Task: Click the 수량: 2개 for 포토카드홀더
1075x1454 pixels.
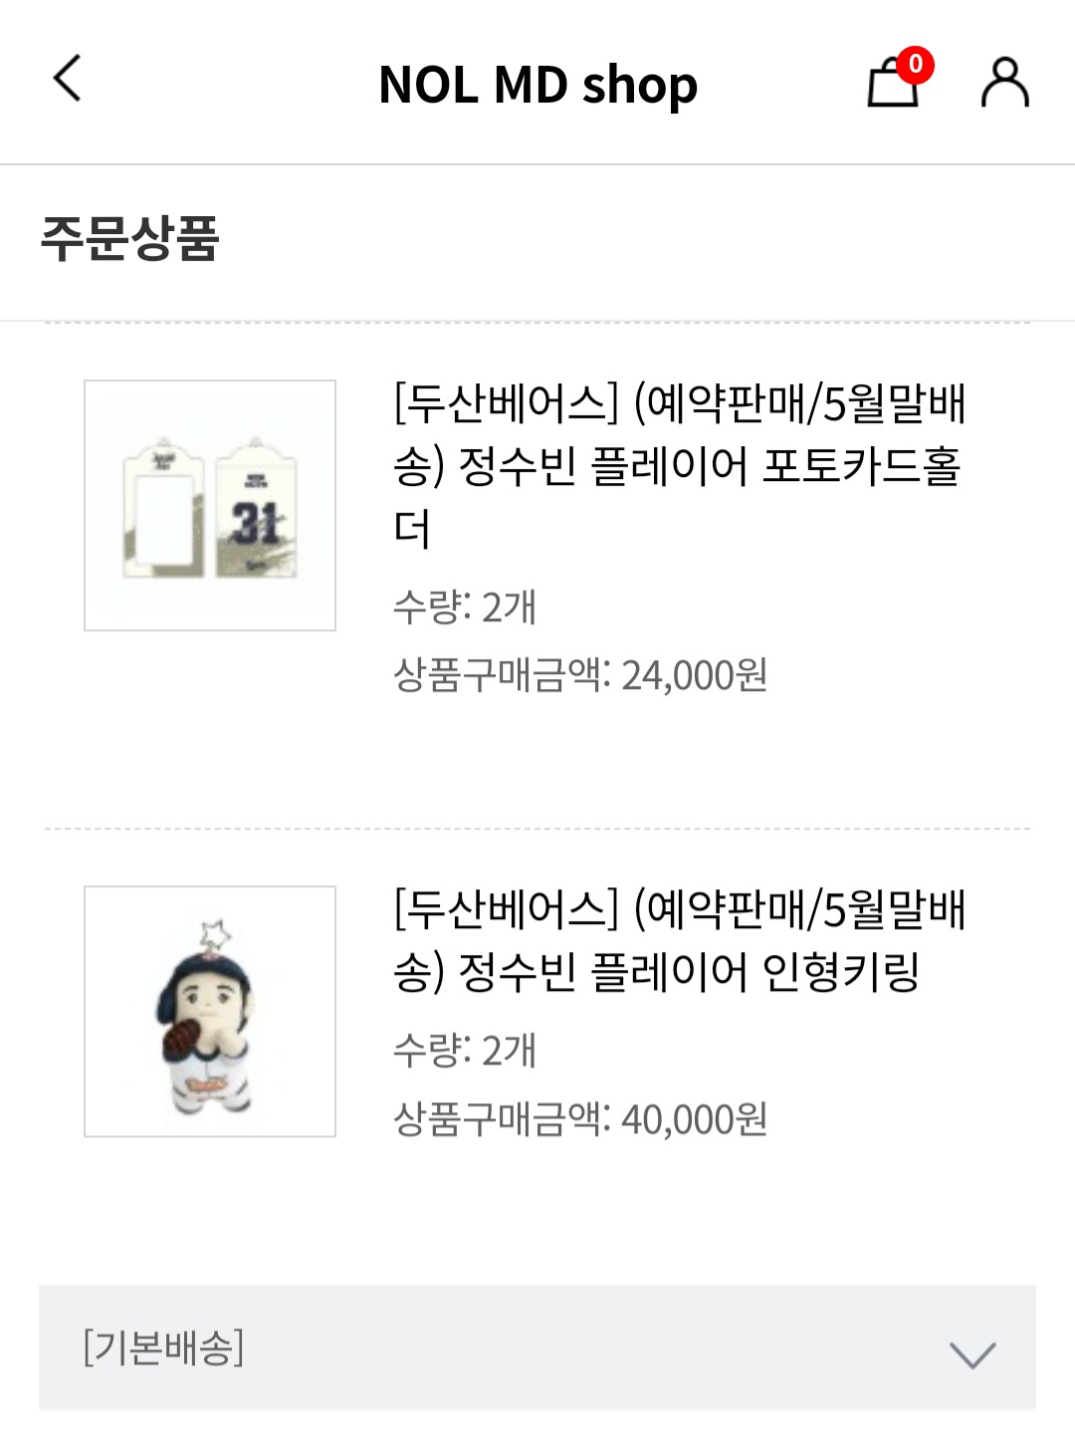Action: [465, 606]
